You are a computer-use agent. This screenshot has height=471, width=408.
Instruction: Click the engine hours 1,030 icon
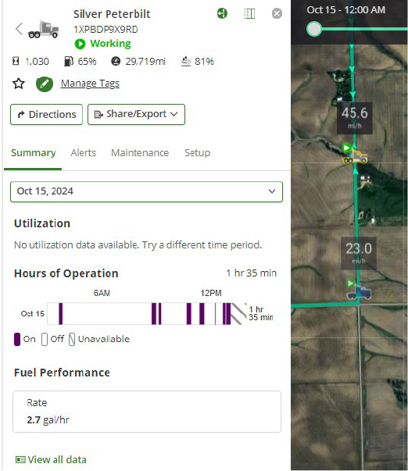[x=16, y=61]
